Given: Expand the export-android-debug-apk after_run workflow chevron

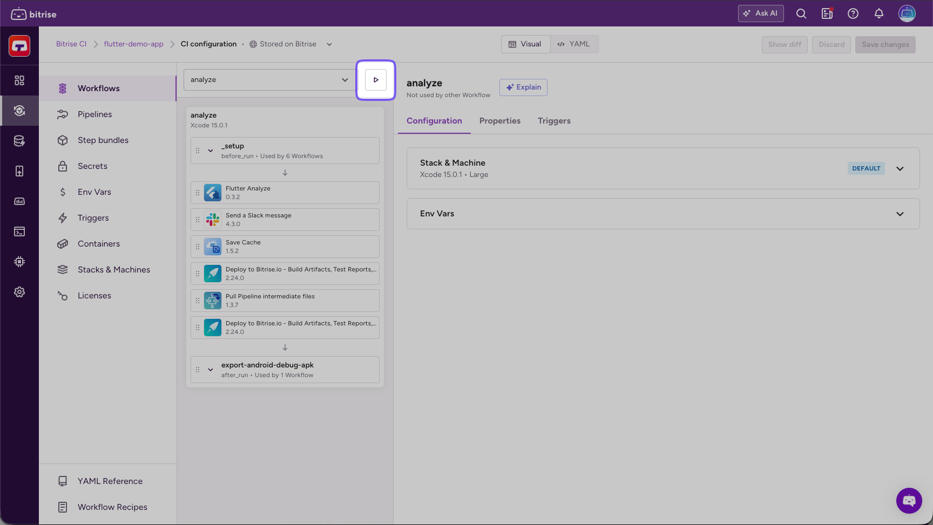Looking at the screenshot, I should pyautogui.click(x=211, y=370).
